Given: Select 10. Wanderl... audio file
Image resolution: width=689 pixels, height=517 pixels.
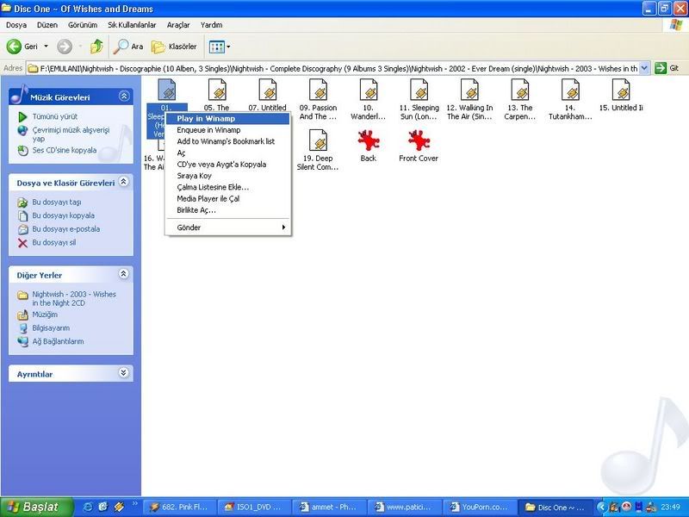Looking at the screenshot, I should (369, 100).
